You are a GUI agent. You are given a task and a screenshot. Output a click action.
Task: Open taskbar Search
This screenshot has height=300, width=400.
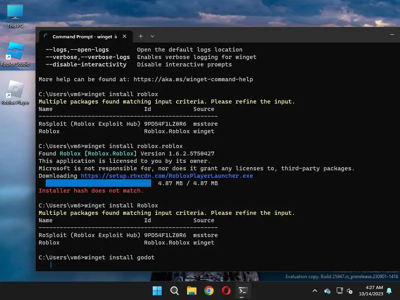pyautogui.click(x=175, y=291)
